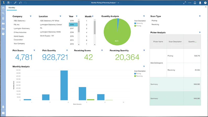Screen dimensions: 208x117
Task: Open the Recent (clock) sidebar icon
Action: click(x=3, y=34)
